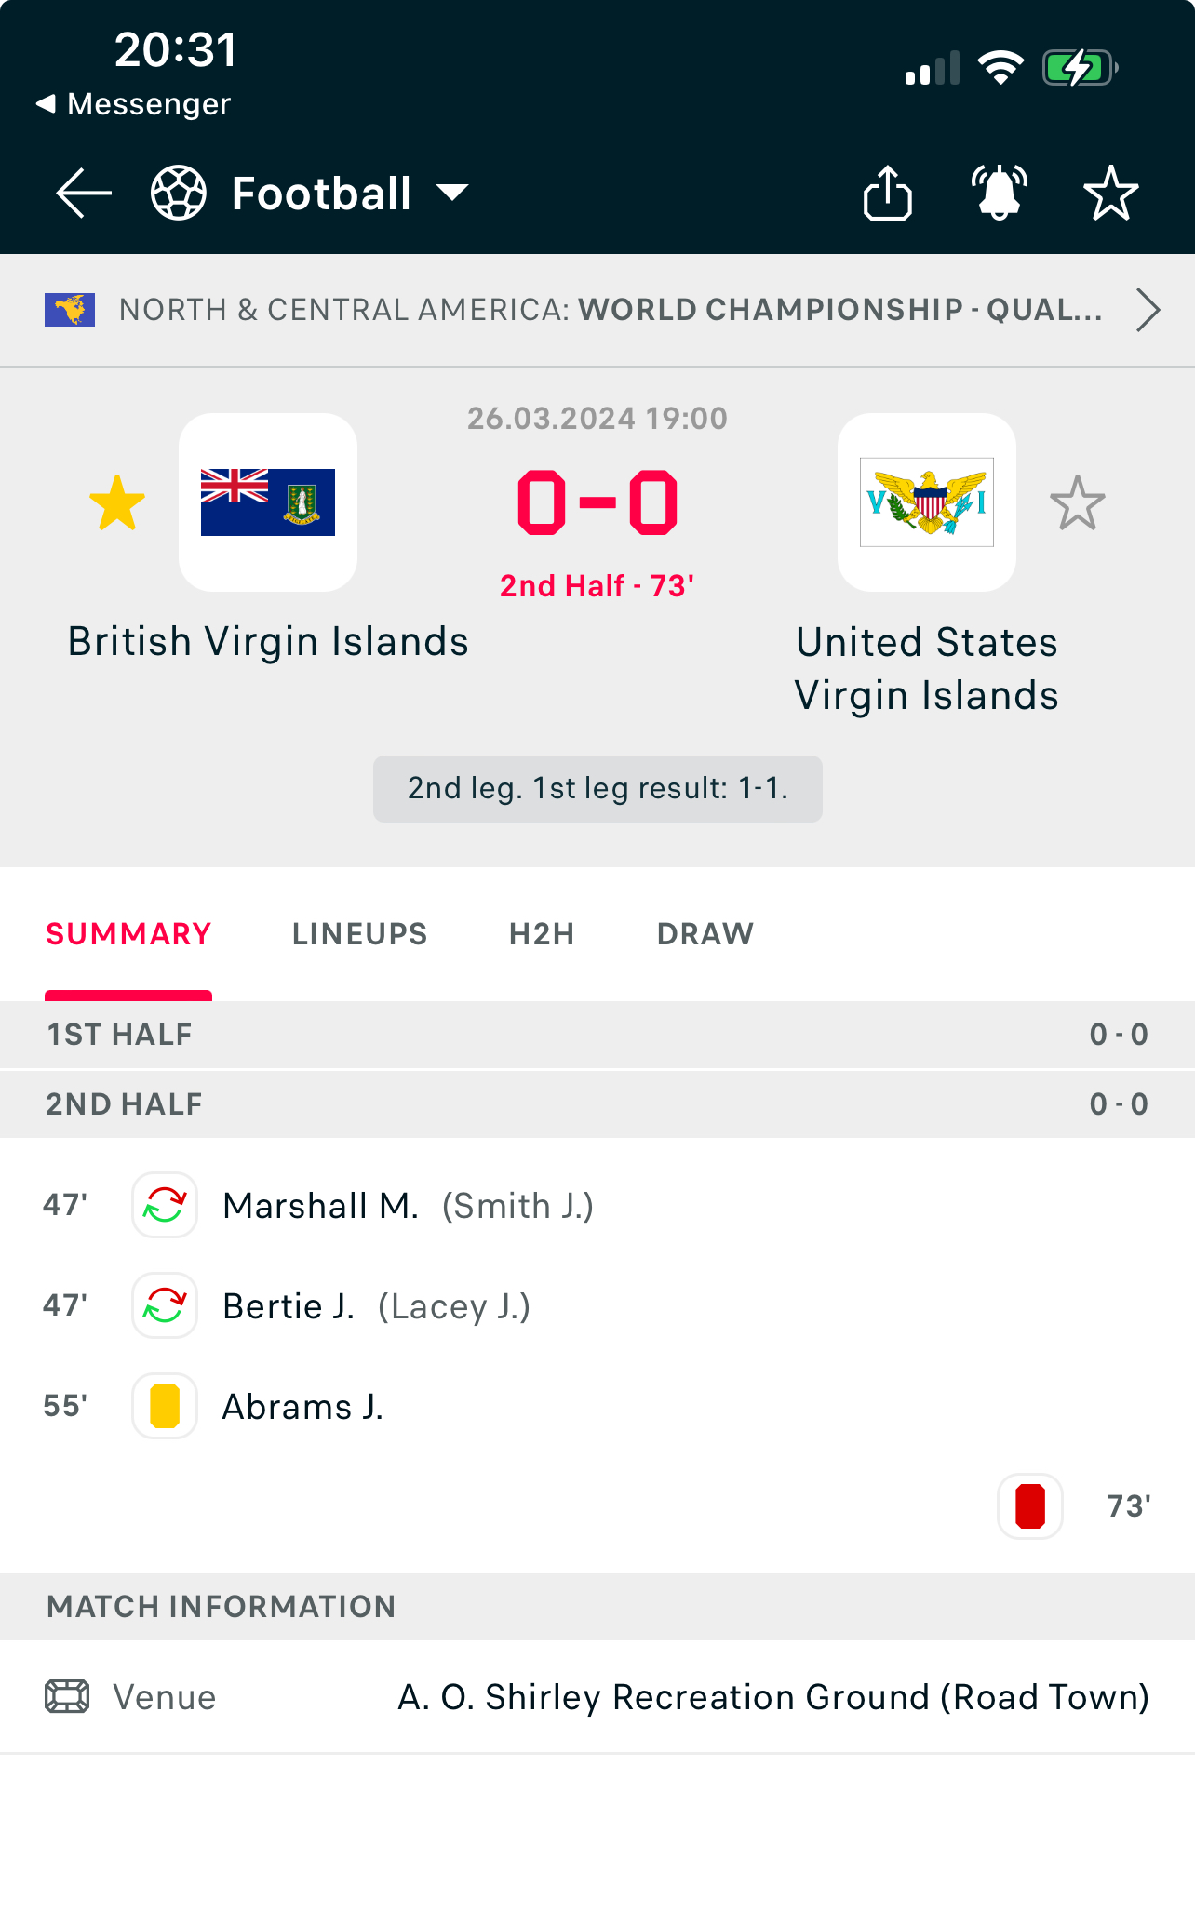Switch to the H2H tab
The image size is (1195, 1926).
pyautogui.click(x=542, y=934)
